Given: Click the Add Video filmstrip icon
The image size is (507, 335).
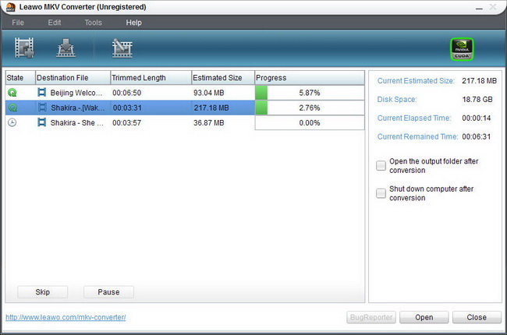Looking at the screenshot, I should (x=24, y=48).
